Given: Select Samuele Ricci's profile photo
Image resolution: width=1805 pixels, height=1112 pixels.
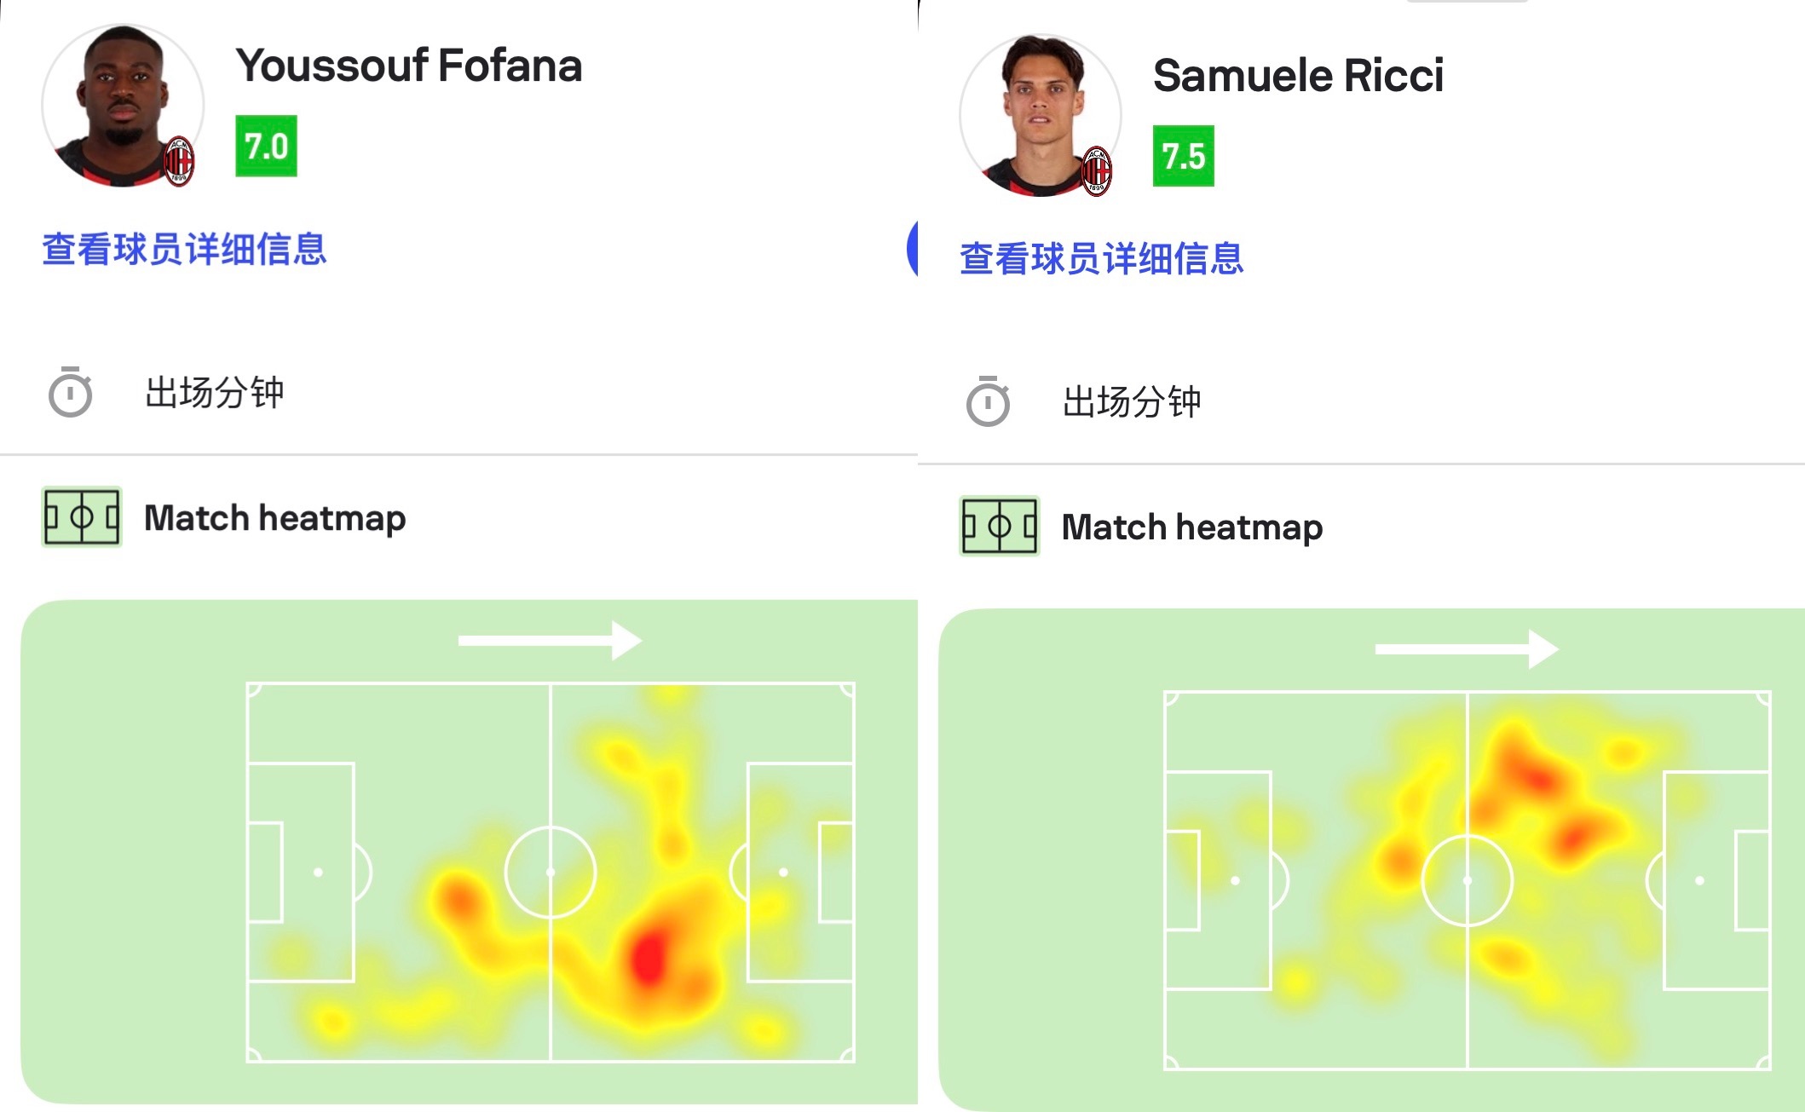Looking at the screenshot, I should click(x=1038, y=113).
